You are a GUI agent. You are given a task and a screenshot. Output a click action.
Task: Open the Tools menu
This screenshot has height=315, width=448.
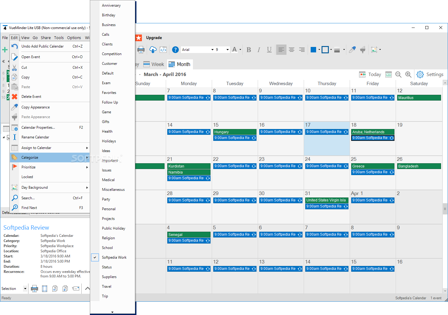click(59, 38)
